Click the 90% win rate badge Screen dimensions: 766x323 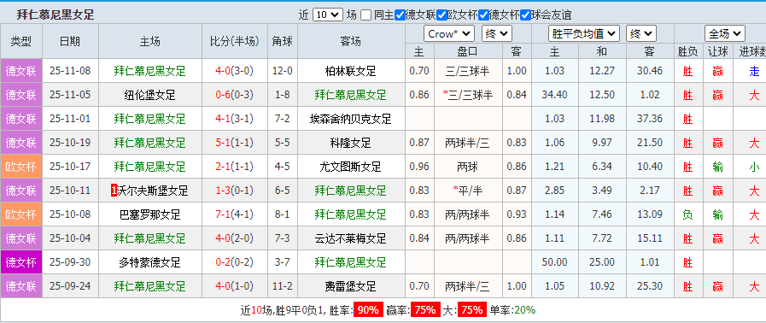[368, 310]
